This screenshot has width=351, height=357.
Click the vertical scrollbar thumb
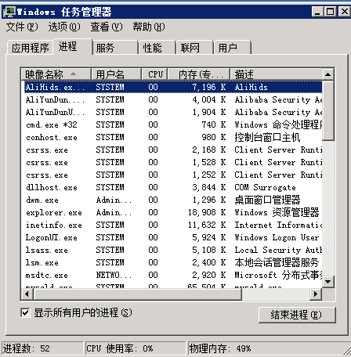[327, 110]
